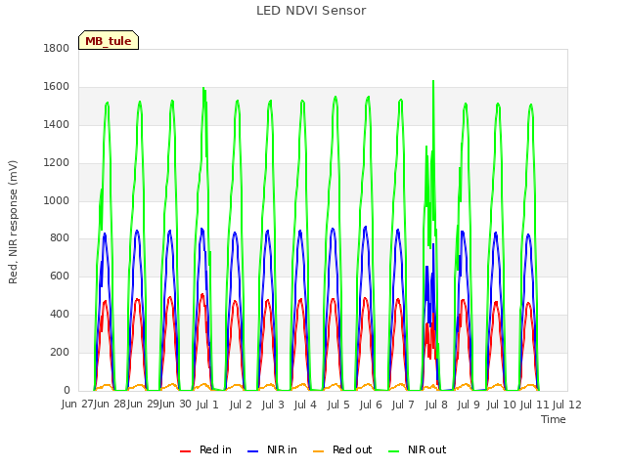Select the 'NIR out' legend entry
This screenshot has width=626, height=469.
point(418,449)
